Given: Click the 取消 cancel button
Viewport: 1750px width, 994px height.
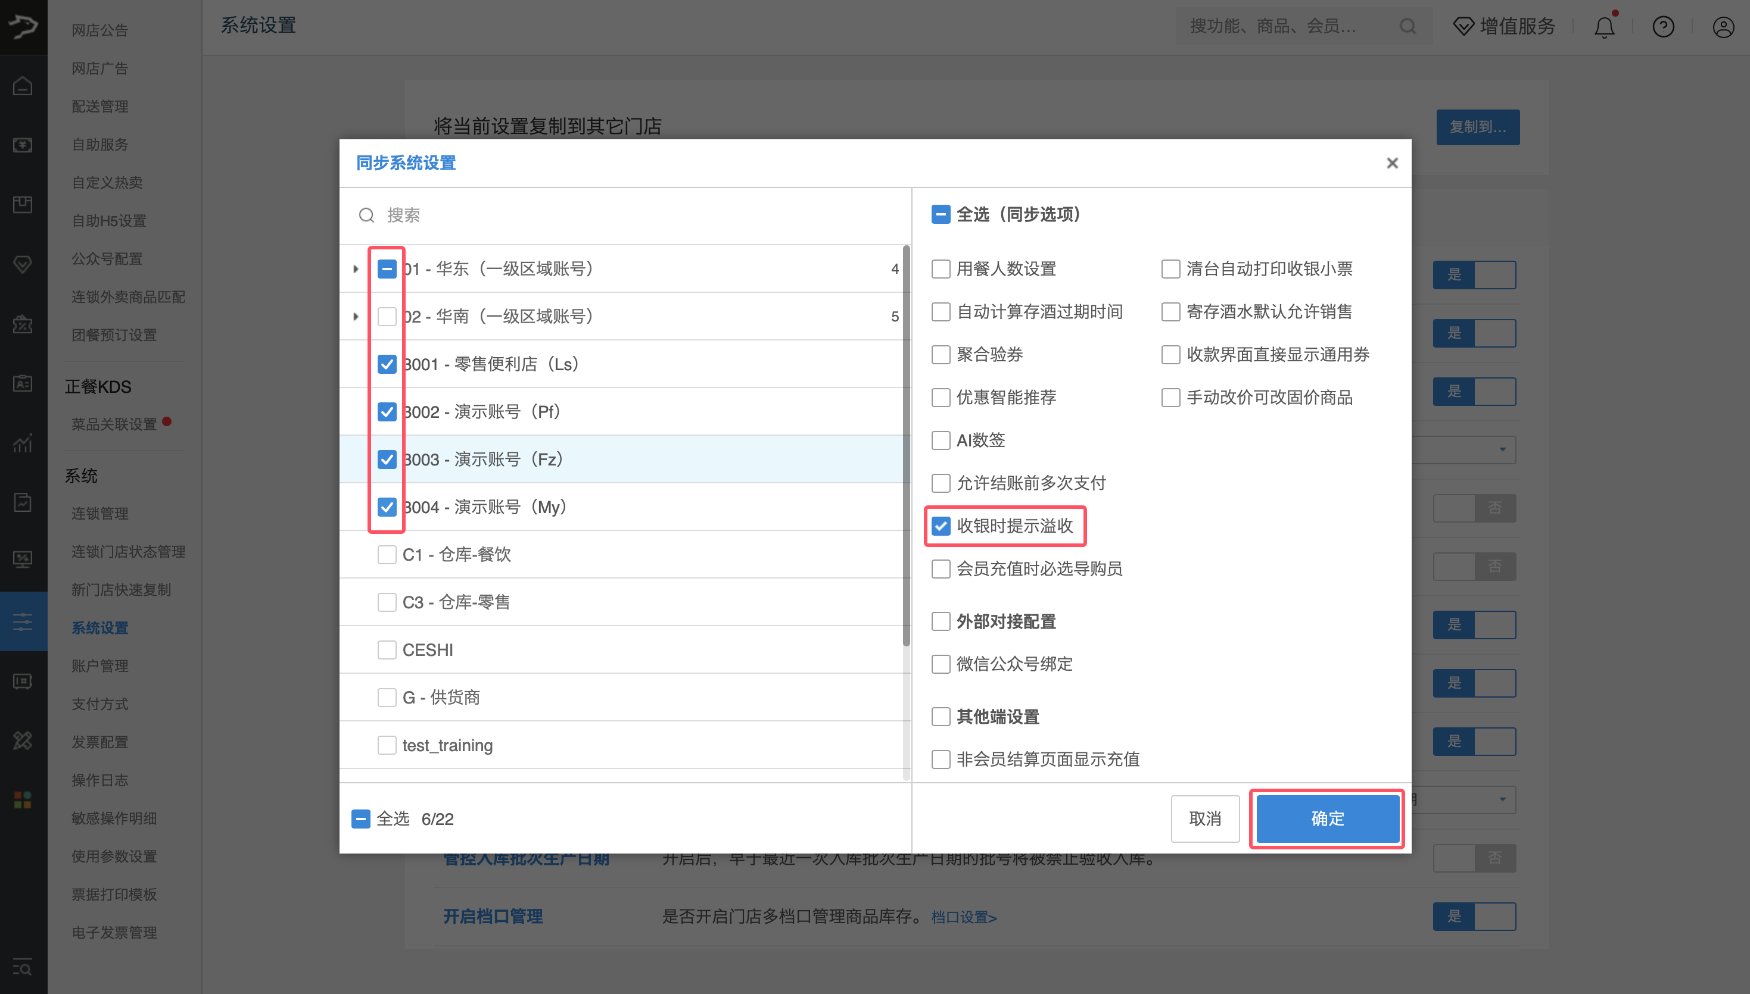Looking at the screenshot, I should tap(1205, 818).
